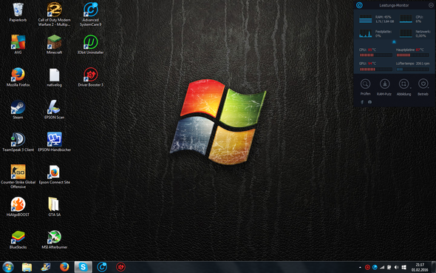Screen dimensions: 436x273
Task: Launch Call of Duty Modern Warfare 2 shortcut
Action: (x=54, y=14)
